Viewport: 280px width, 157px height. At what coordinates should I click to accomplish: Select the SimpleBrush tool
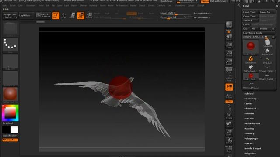[251, 60]
